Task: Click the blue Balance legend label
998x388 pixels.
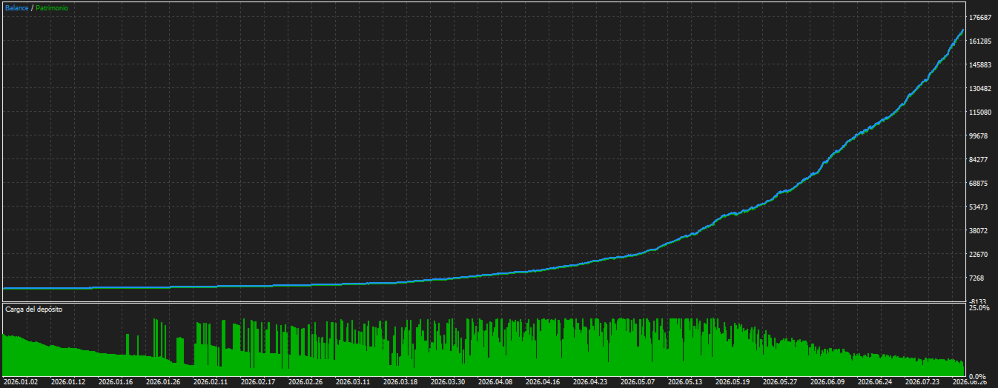Action: pos(16,7)
